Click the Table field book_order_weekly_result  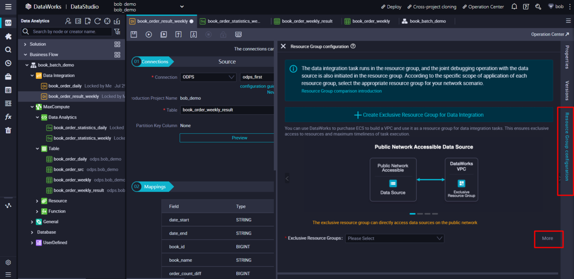coord(228,110)
